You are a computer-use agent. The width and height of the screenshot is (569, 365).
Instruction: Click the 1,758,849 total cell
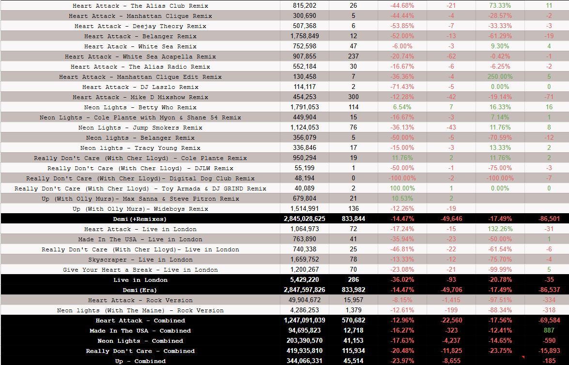[305, 36]
